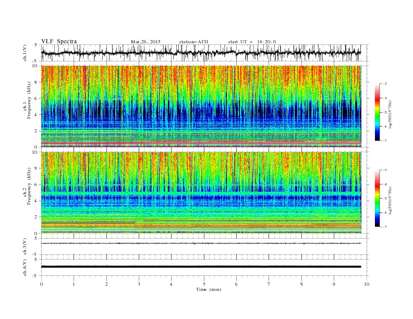Click the "-7" label on ch.2 colorbar
The height and width of the screenshot is (319, 413).
click(385, 227)
